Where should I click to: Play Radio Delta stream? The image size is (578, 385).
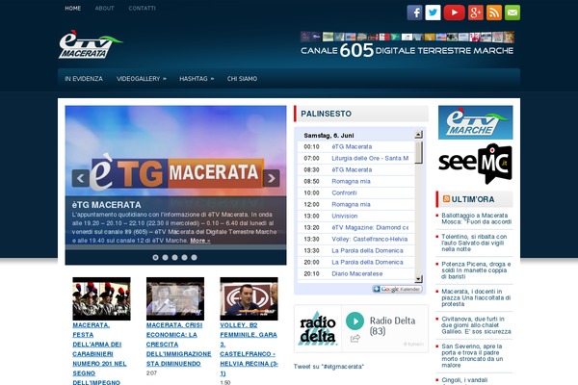(355, 321)
